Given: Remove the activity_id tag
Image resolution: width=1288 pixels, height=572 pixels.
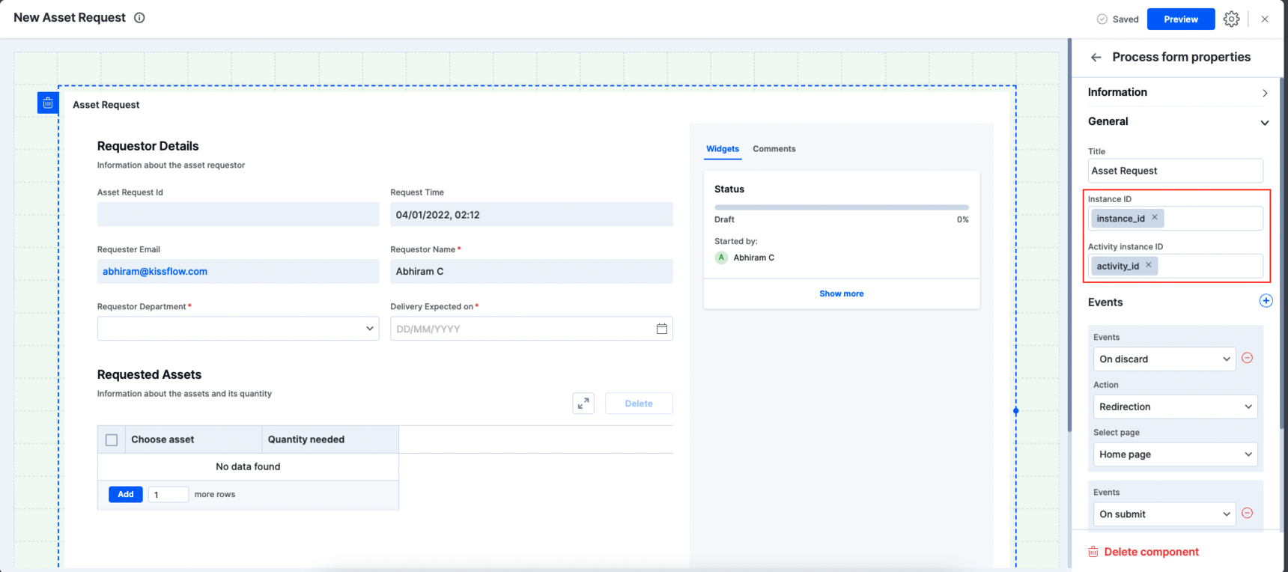Looking at the screenshot, I should coord(1149,265).
